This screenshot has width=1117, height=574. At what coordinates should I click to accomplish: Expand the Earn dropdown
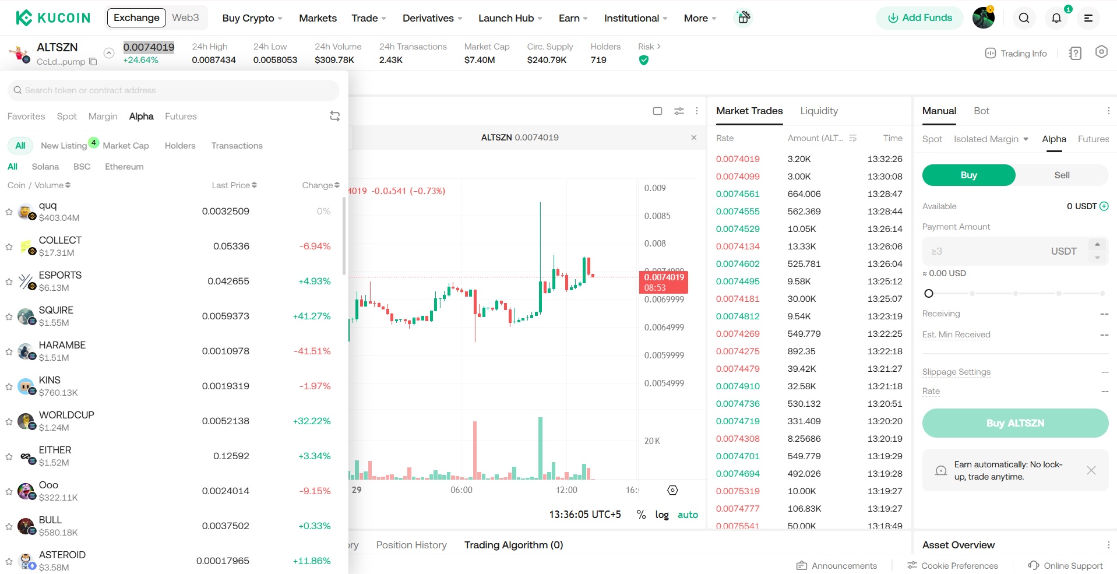point(573,18)
